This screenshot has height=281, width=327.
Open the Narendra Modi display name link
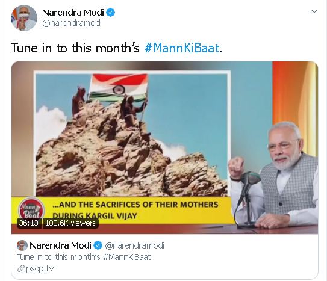(x=73, y=13)
